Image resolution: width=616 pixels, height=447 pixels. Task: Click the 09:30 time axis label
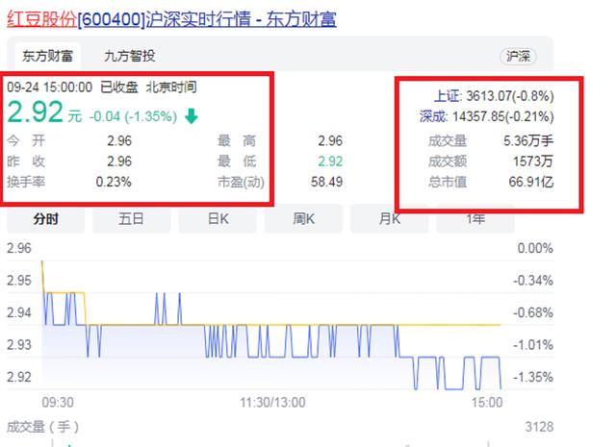58,402
